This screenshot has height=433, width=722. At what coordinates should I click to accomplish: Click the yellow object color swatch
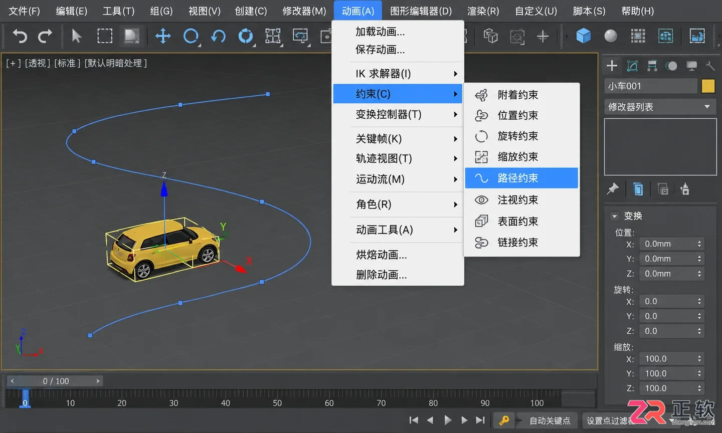tap(708, 86)
